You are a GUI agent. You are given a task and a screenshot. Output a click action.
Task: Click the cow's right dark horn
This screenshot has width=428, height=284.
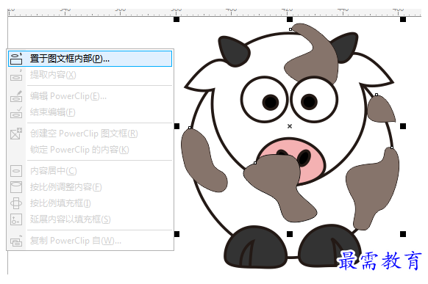click(346, 47)
